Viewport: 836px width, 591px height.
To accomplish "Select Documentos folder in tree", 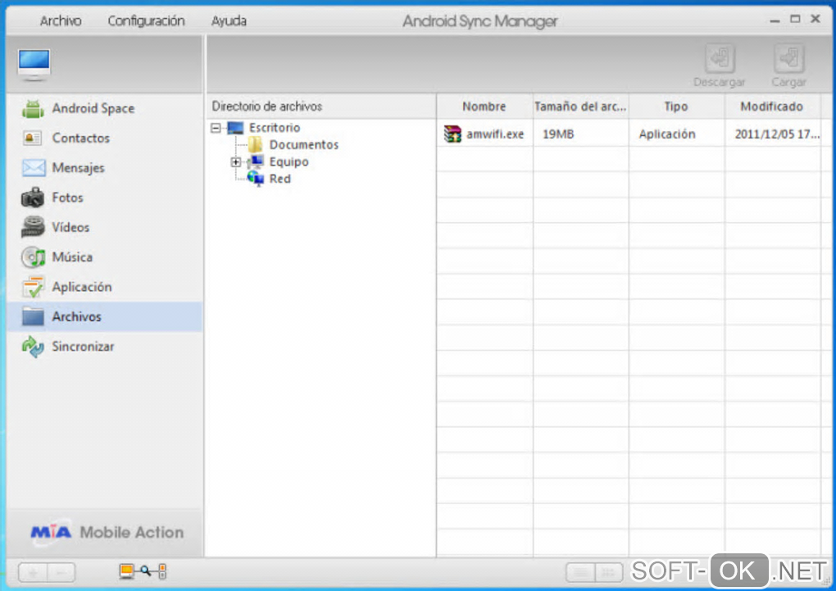I will pos(304,145).
